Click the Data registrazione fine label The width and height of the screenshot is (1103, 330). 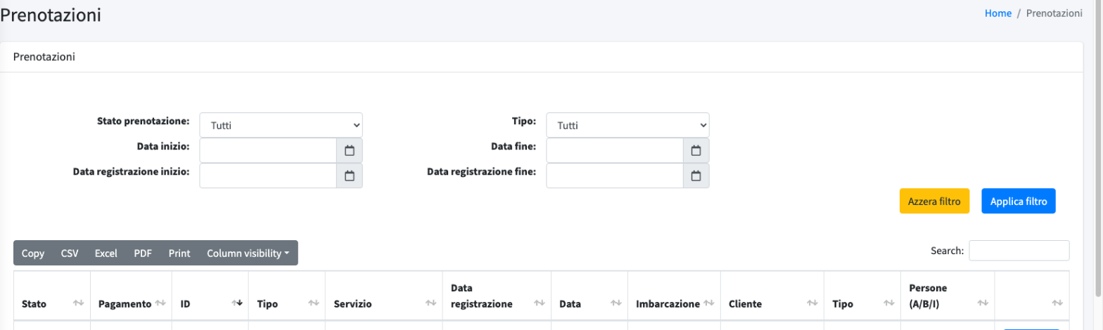482,171
